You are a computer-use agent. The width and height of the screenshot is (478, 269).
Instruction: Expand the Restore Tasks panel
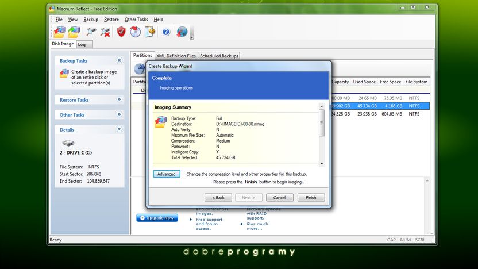point(119,99)
